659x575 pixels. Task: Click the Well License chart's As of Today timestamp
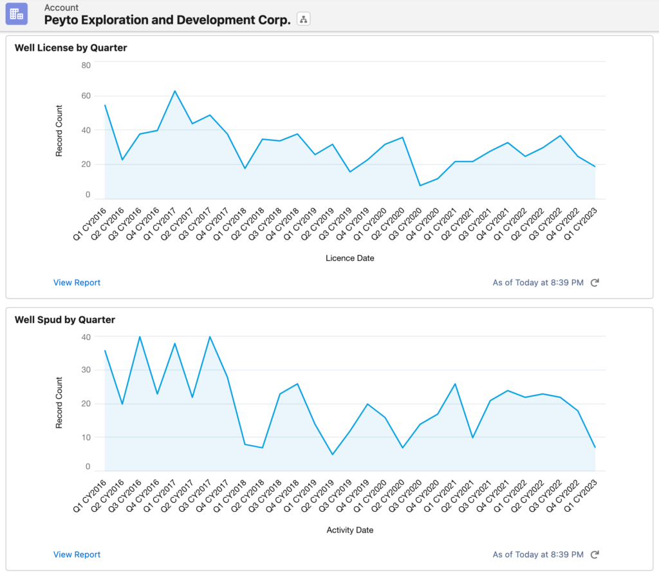(537, 283)
